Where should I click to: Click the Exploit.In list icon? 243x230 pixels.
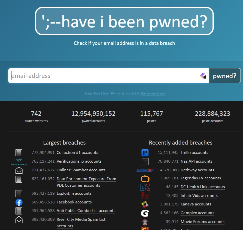19,194
